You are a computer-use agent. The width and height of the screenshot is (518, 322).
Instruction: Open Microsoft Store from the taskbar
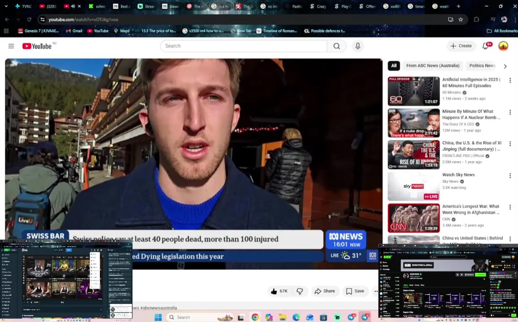(323, 318)
